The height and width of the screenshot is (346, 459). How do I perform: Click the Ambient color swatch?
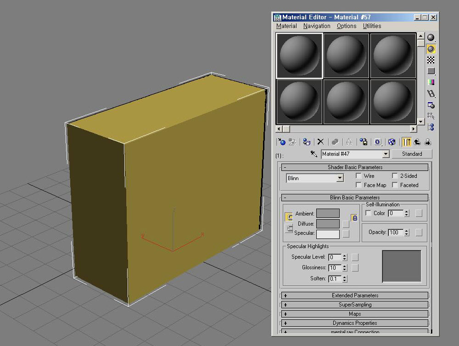click(328, 213)
